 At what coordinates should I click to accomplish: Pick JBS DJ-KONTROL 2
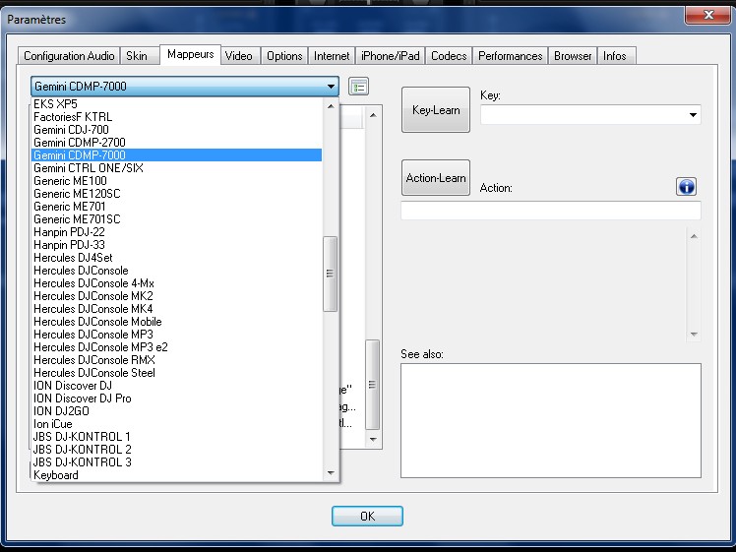coord(176,450)
